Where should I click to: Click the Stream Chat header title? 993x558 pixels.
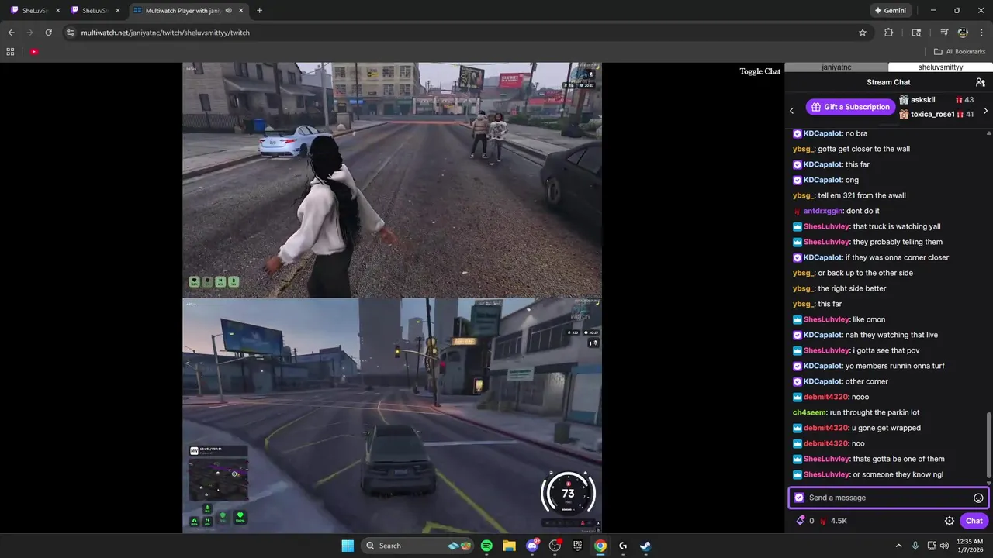pos(888,82)
